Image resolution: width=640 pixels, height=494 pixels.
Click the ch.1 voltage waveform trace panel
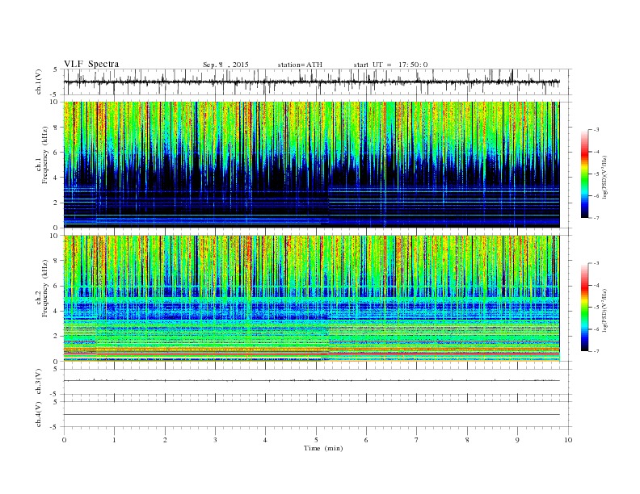click(318, 82)
